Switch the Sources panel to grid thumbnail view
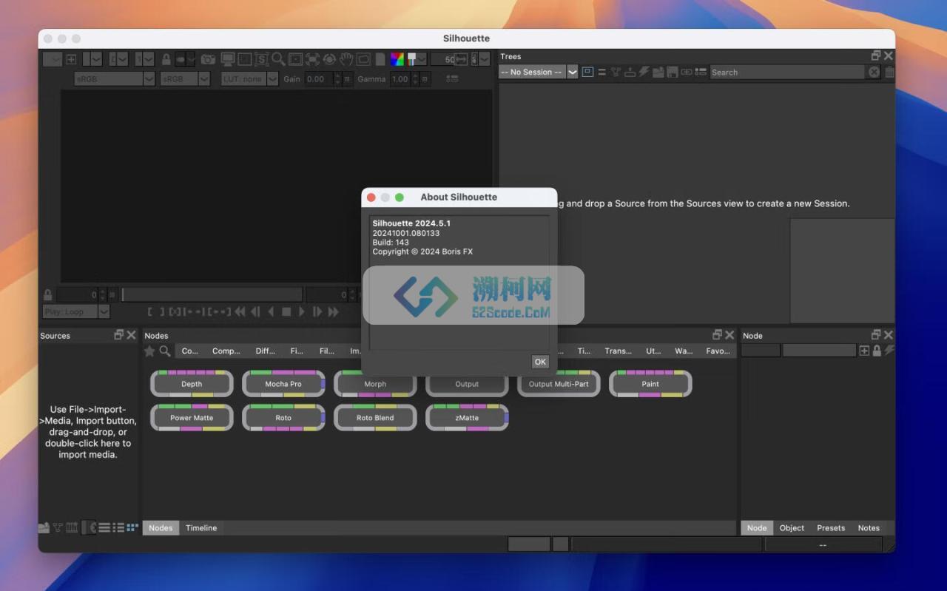Screen dimensions: 947x591 [132, 527]
